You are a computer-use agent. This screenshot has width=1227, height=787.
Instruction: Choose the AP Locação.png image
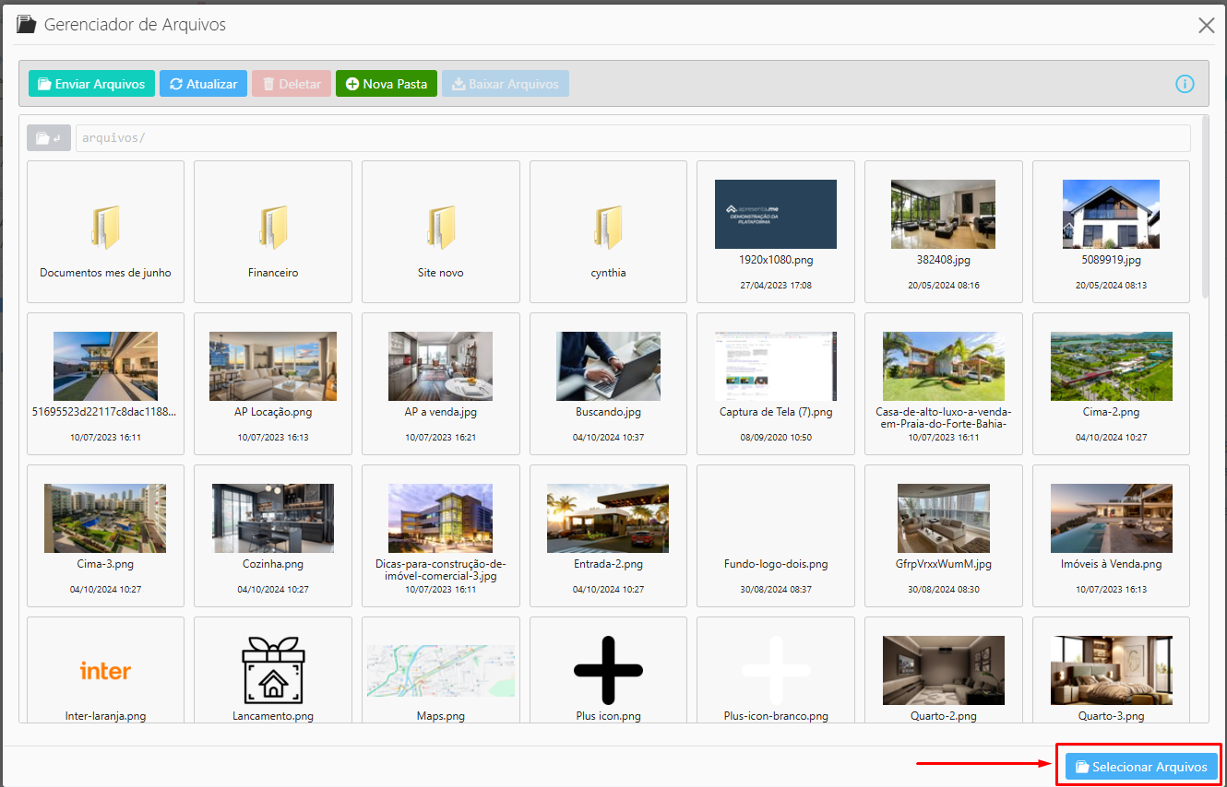[x=273, y=367]
